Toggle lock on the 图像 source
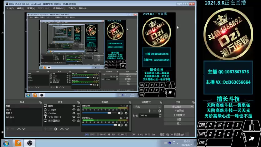 [78, 106]
